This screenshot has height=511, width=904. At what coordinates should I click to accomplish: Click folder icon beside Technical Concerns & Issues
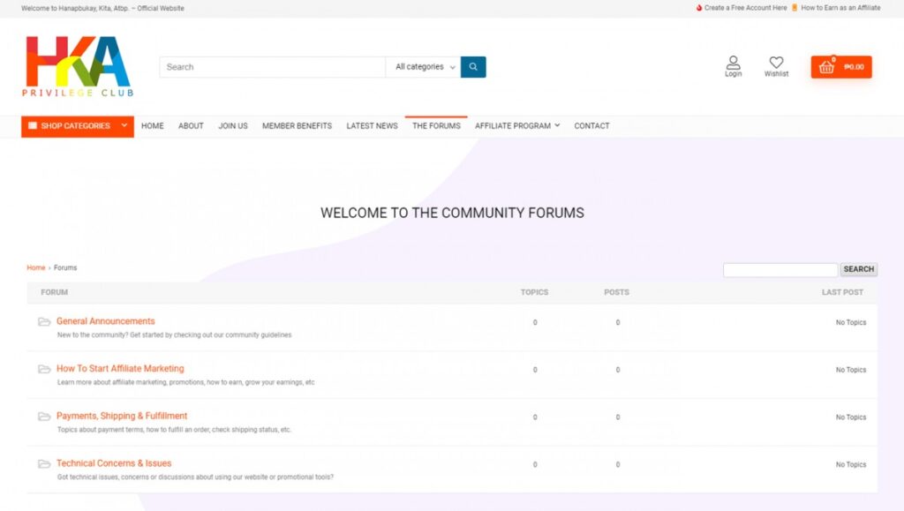coord(44,464)
